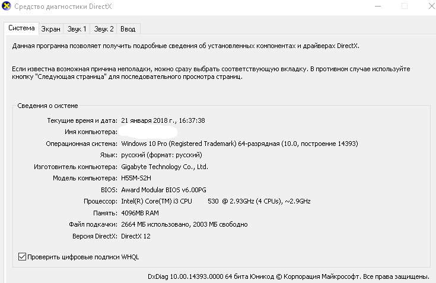Image resolution: width=436 pixels, height=283 pixels.
Task: Click the 4096MB RAM memory value
Action: pos(140,213)
